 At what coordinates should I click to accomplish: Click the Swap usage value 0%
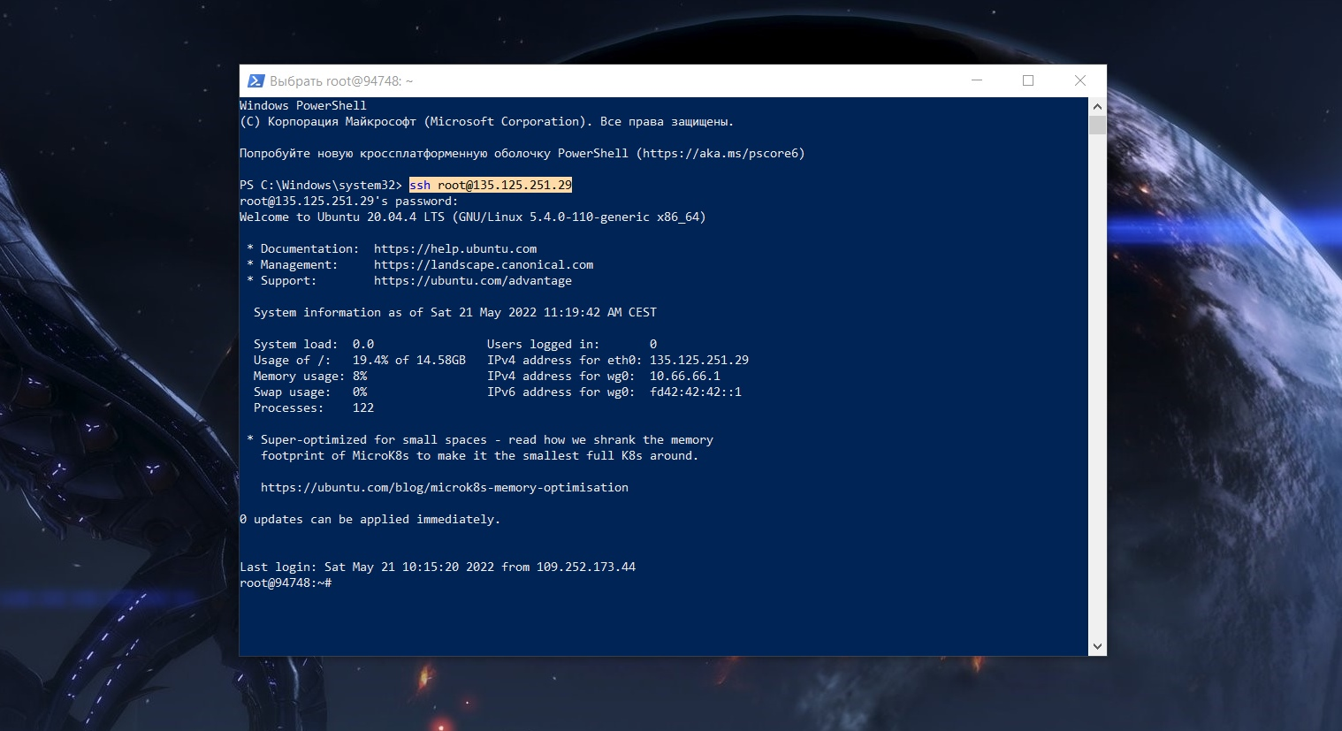coord(360,392)
